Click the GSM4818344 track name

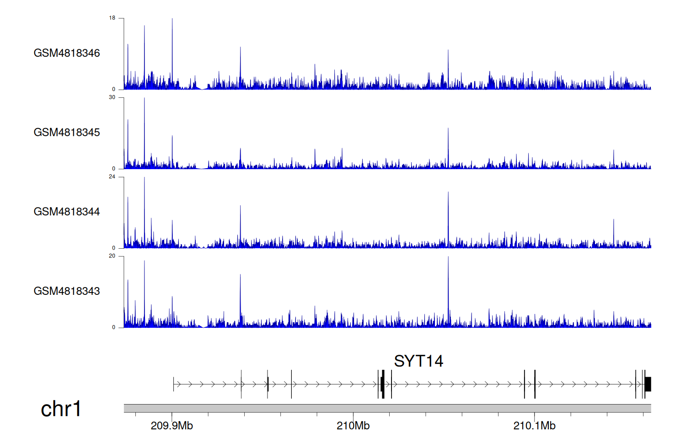(x=67, y=212)
